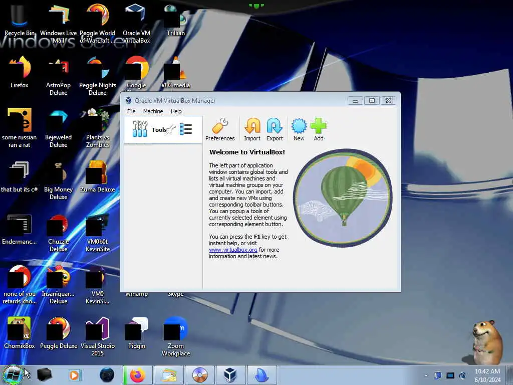Open the Help menu
The width and height of the screenshot is (513, 385).
click(176, 111)
